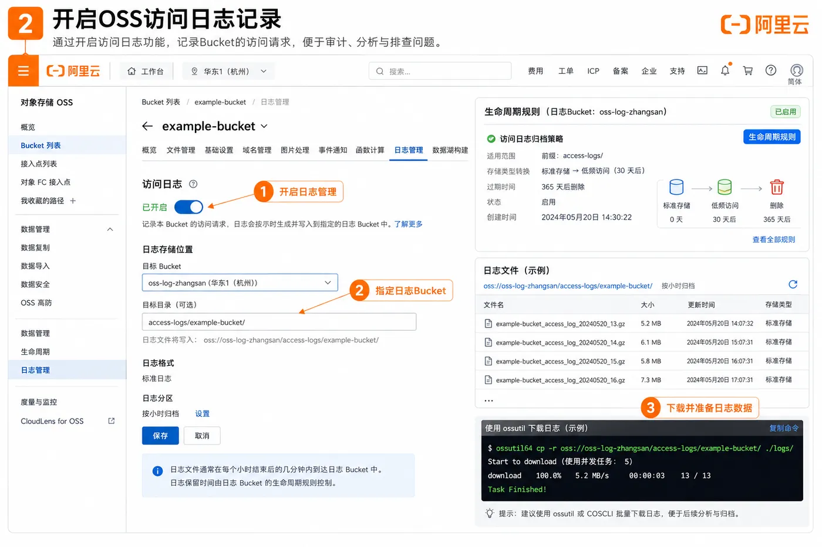The image size is (822, 547).
Task: Open the help question-mark icon
Action: tap(771, 70)
